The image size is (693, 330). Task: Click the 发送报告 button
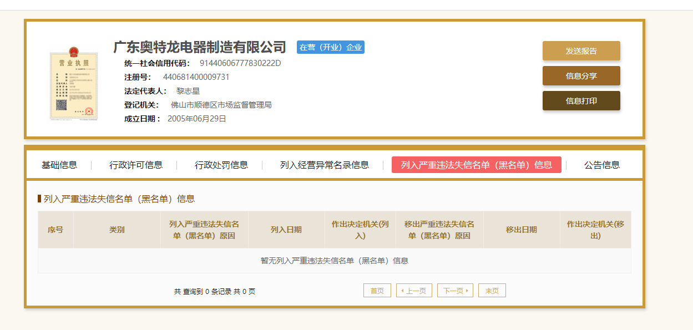click(x=581, y=51)
